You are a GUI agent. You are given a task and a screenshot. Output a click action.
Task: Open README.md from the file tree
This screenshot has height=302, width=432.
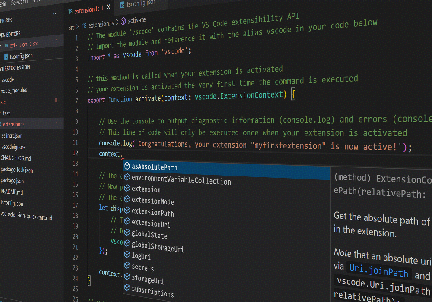click(12, 192)
